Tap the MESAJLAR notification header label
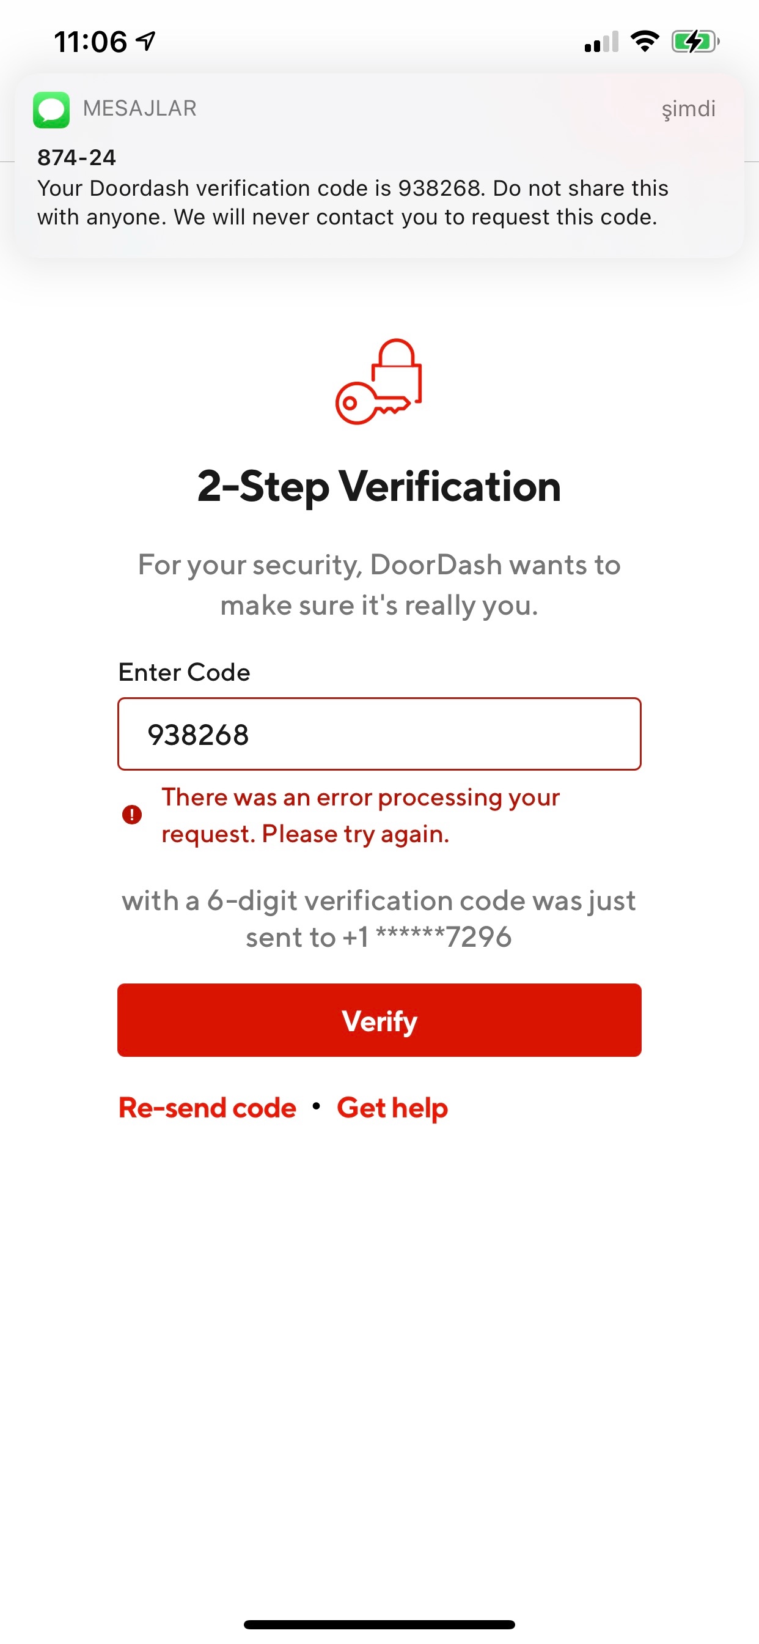Screen dimensions: 759x1644 click(140, 108)
